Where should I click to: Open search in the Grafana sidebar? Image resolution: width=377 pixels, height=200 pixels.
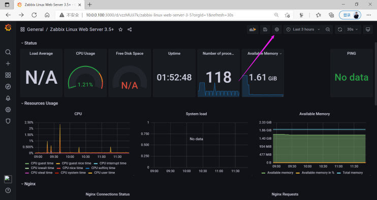[x=8, y=52]
